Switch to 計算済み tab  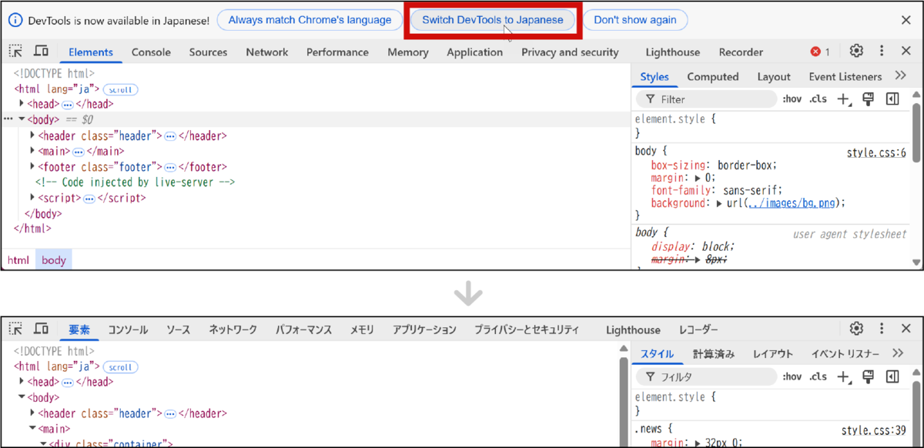pos(713,354)
